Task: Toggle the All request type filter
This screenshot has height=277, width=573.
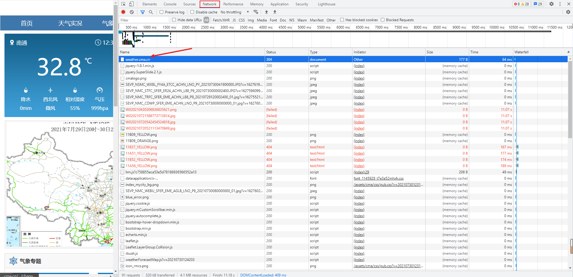Action: click(206, 20)
